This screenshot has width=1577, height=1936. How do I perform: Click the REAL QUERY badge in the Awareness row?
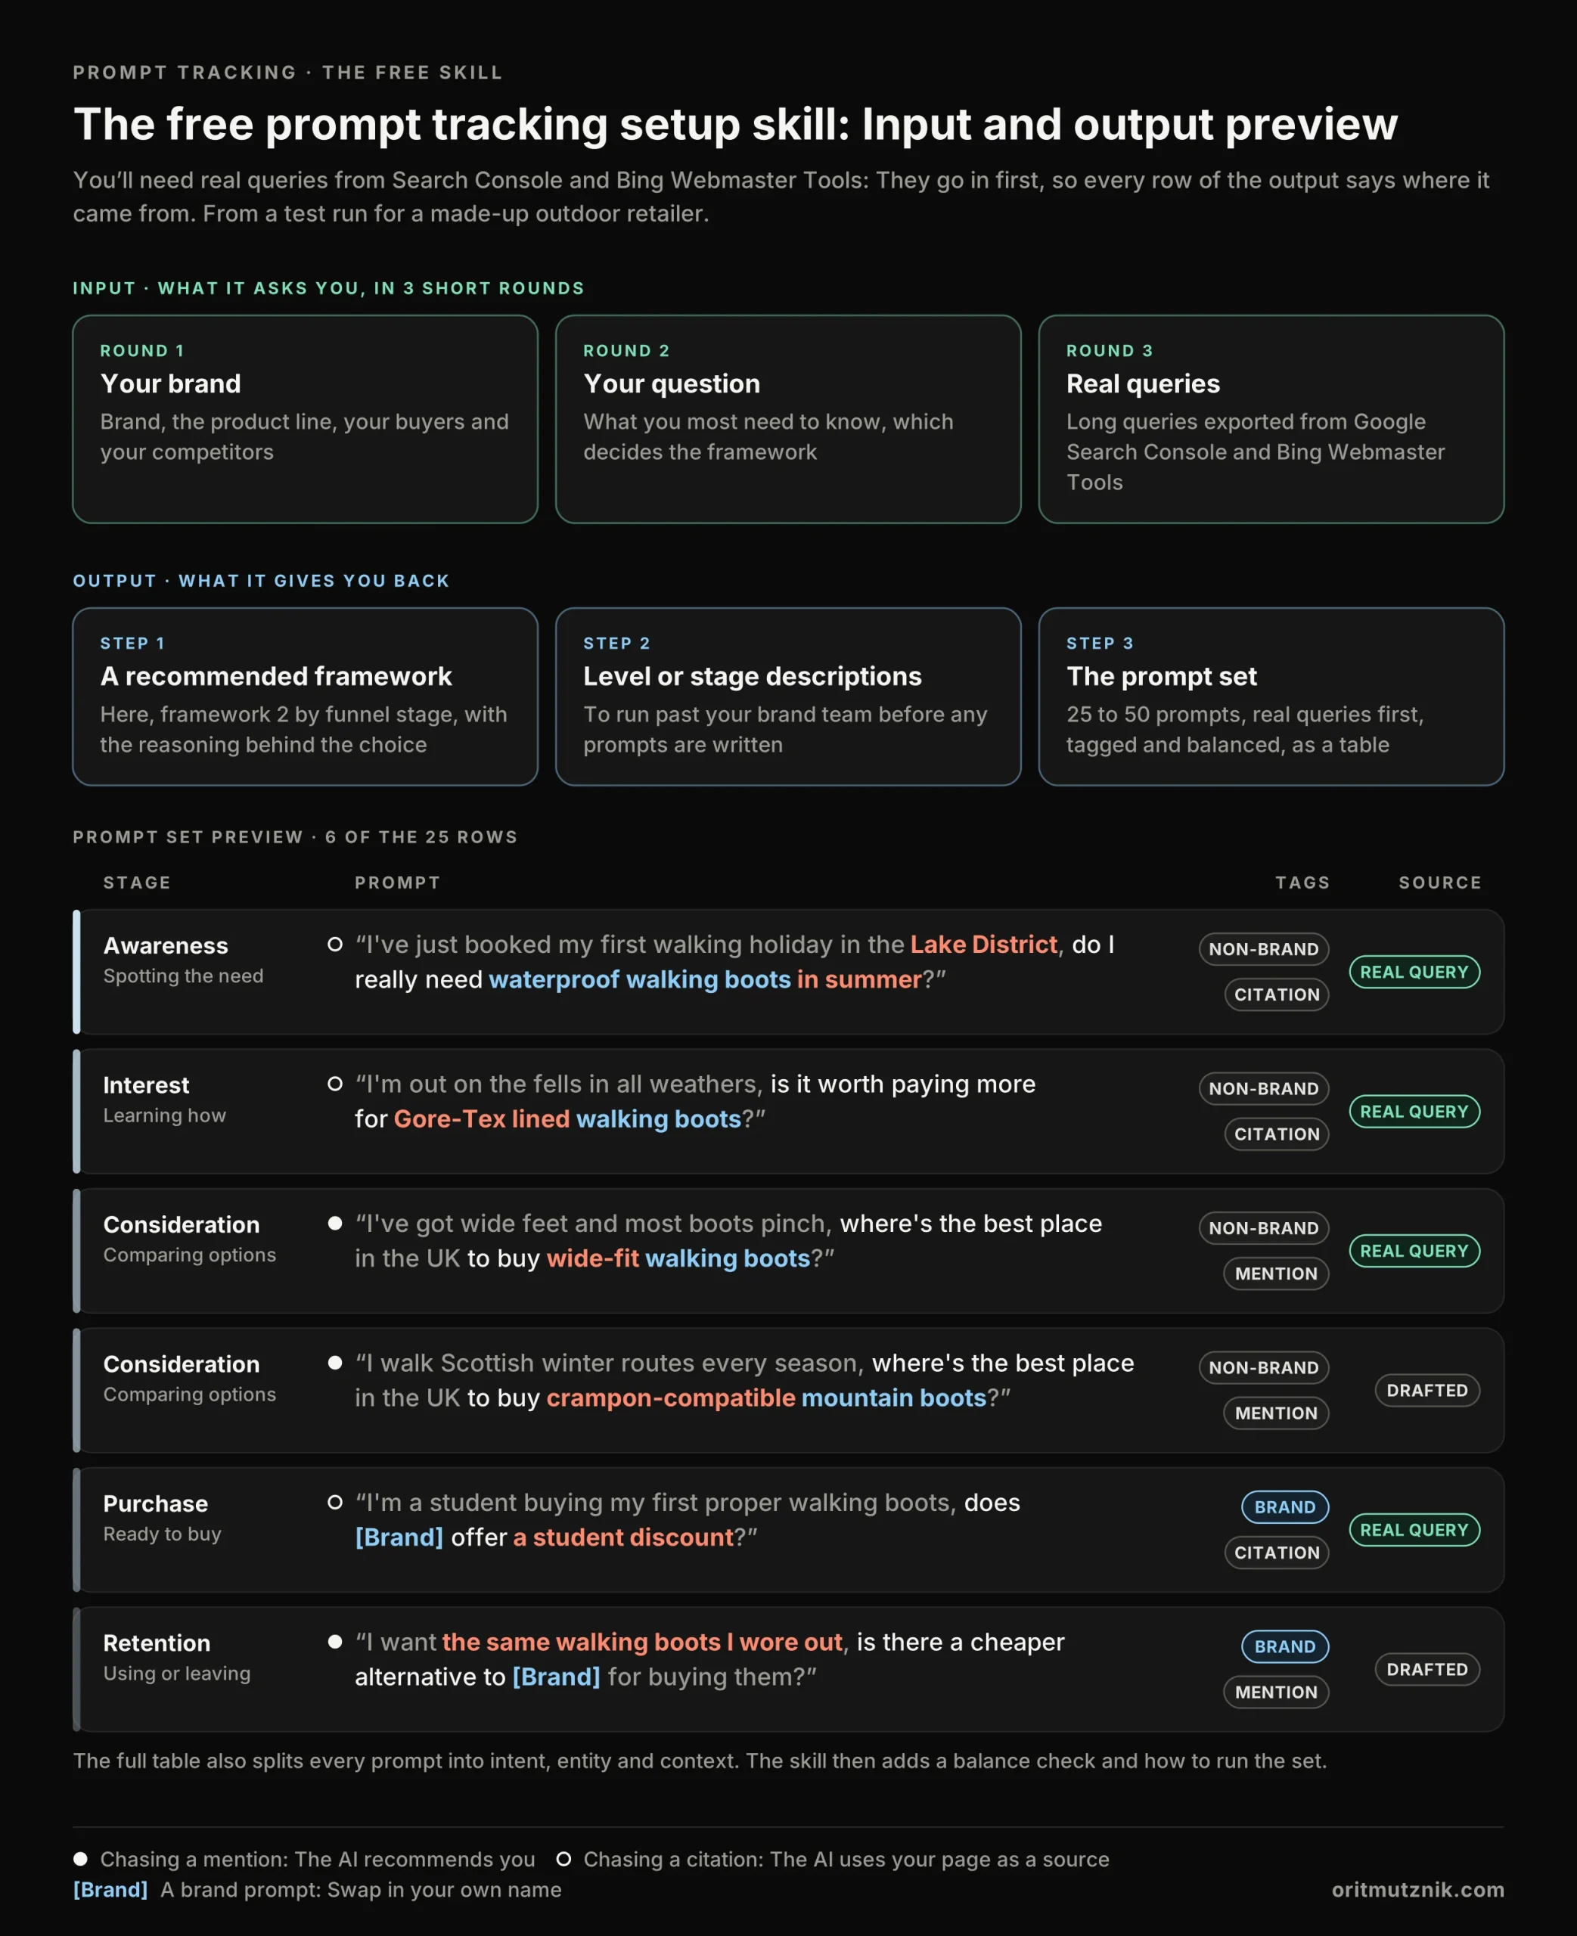click(1414, 972)
